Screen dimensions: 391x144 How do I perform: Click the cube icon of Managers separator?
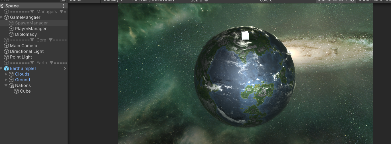(6, 12)
